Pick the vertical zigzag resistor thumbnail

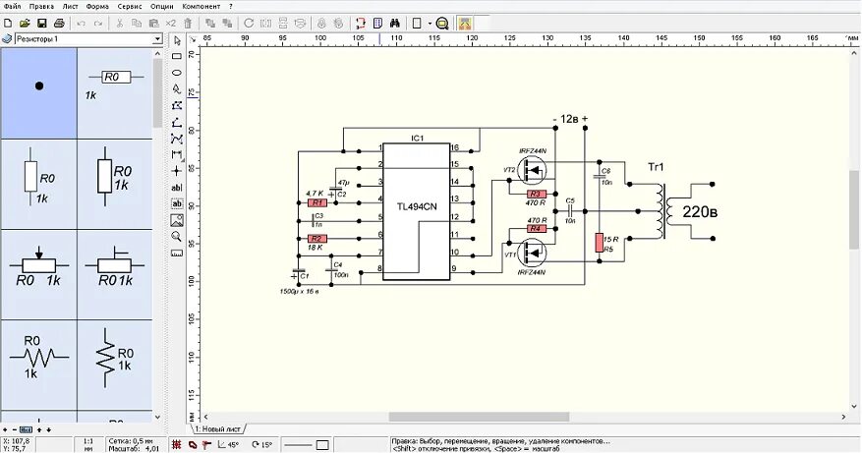coord(115,365)
